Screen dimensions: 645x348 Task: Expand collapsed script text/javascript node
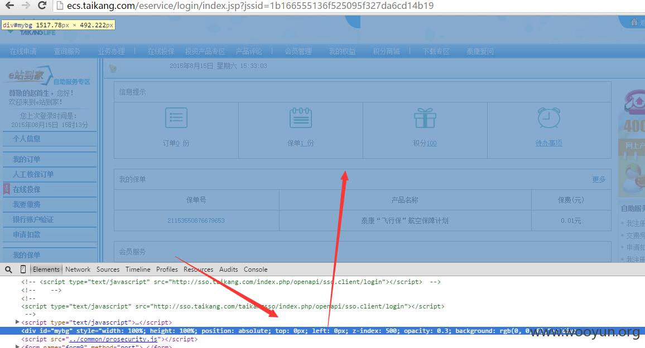[17, 322]
